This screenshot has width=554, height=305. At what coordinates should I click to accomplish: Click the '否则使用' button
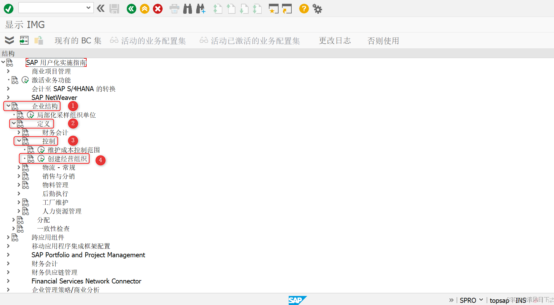click(x=383, y=41)
